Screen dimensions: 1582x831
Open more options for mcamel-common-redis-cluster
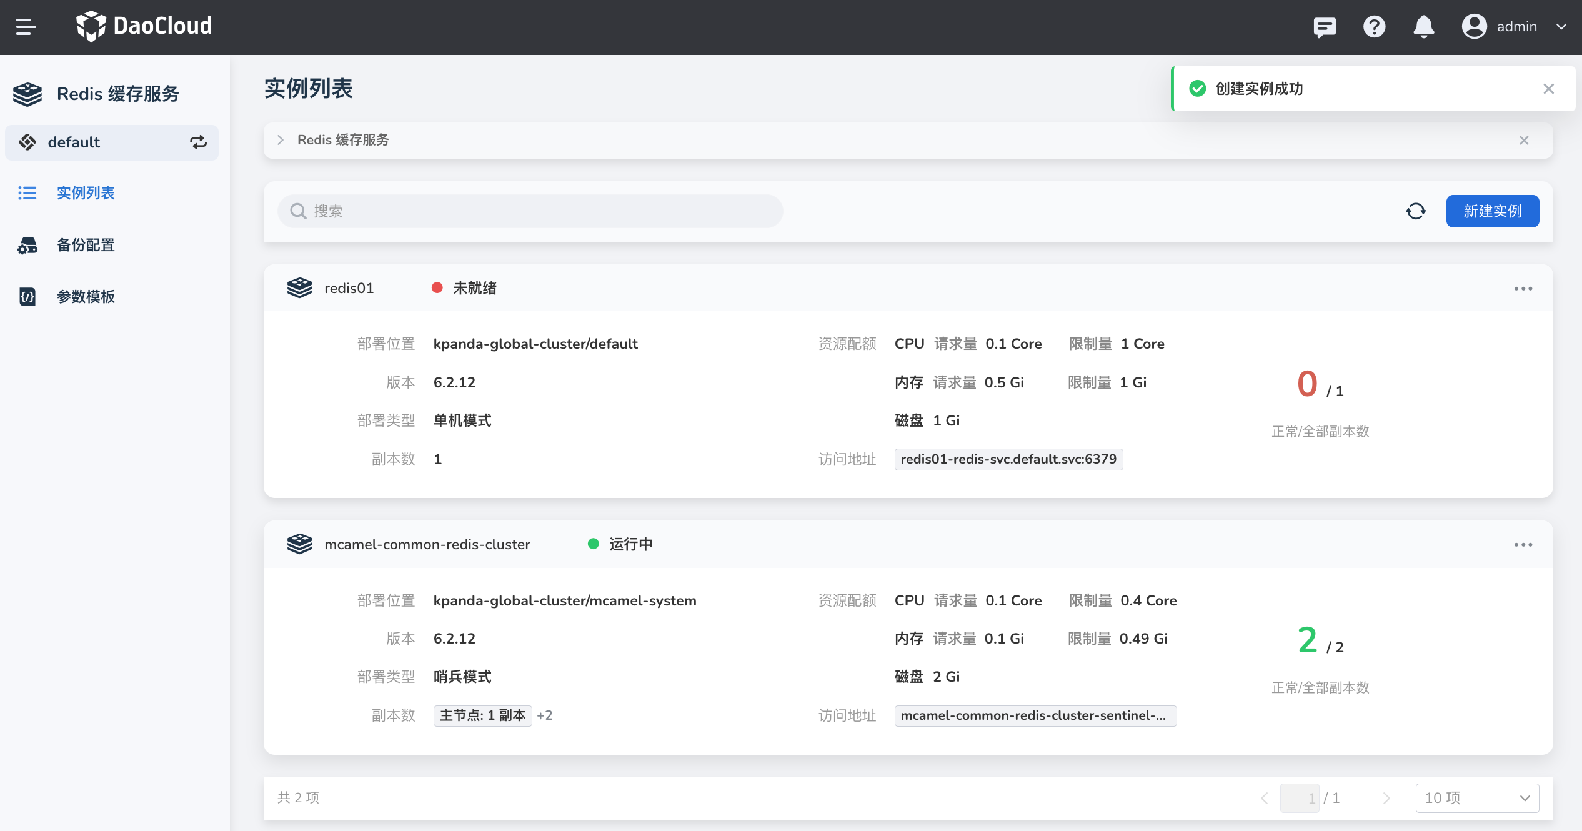1523,545
